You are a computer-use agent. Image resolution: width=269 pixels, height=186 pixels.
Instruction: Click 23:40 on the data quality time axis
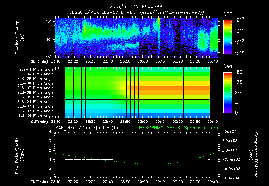tap(108, 182)
